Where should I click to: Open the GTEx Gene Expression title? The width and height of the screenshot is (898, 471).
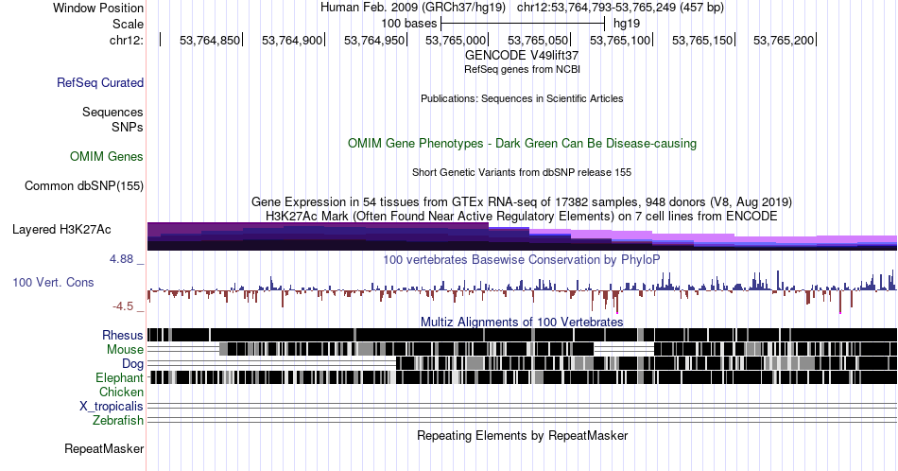(522, 201)
